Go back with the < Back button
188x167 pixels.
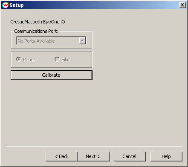coord(61,156)
